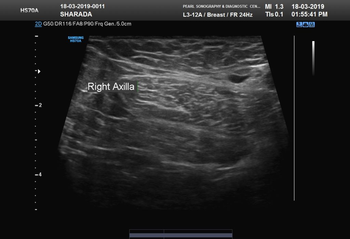Click the cine progress bar at the bottom

[181, 234]
